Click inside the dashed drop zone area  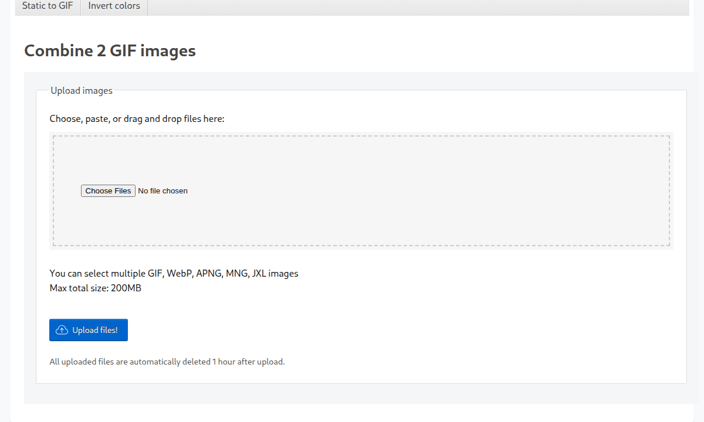point(361,190)
